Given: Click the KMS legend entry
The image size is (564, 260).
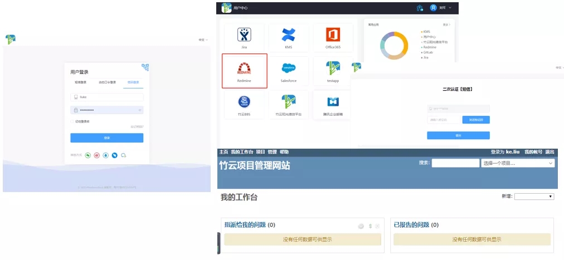Looking at the screenshot, I should coord(426,32).
